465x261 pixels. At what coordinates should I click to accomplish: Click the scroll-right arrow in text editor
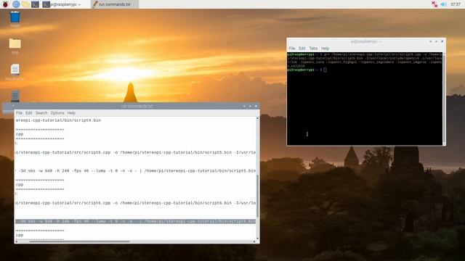click(x=254, y=241)
